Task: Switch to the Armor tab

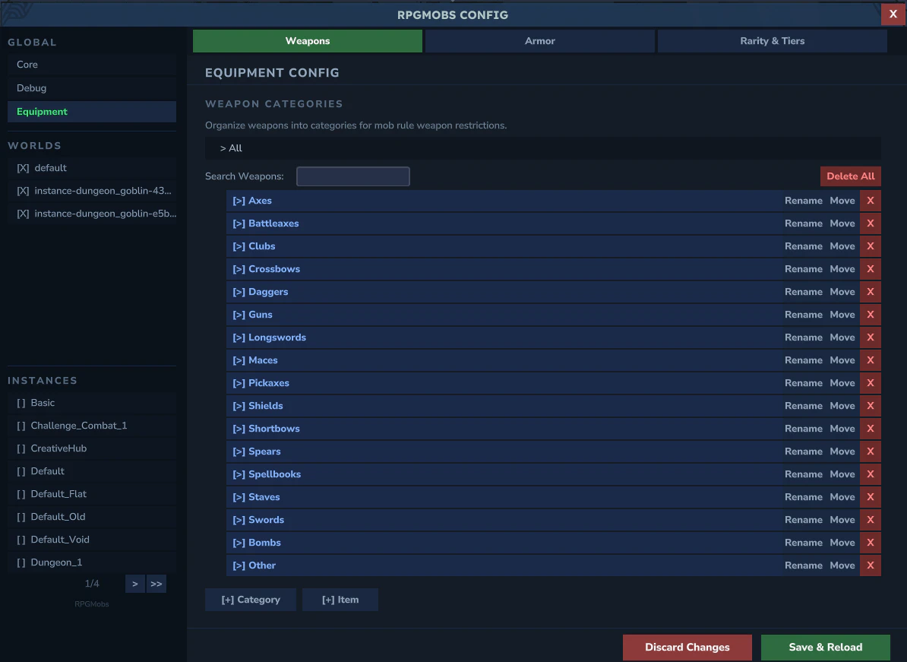Action: 539,40
